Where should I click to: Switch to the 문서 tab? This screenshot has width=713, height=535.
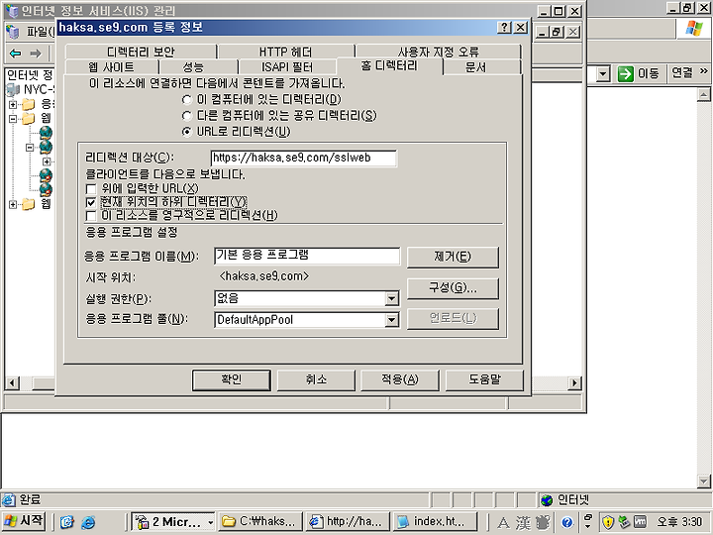475,67
